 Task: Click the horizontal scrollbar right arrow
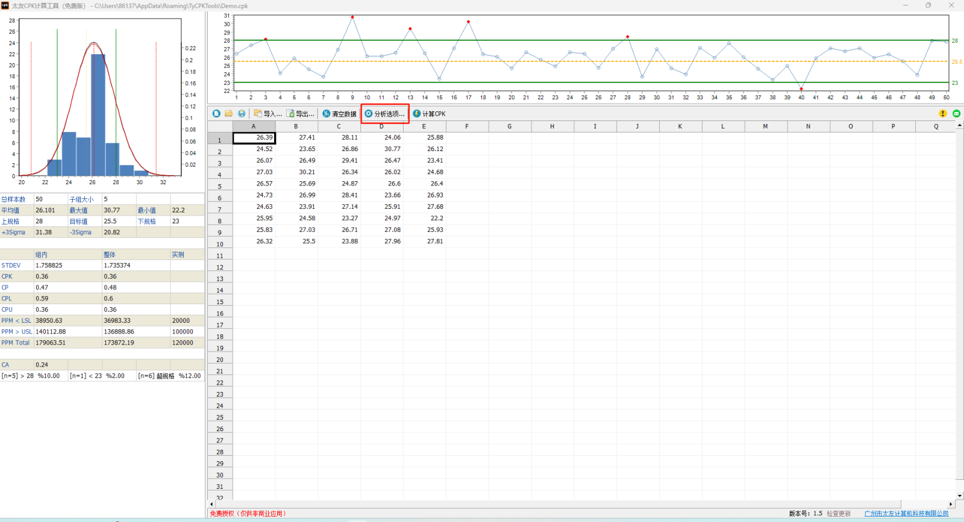click(x=951, y=504)
